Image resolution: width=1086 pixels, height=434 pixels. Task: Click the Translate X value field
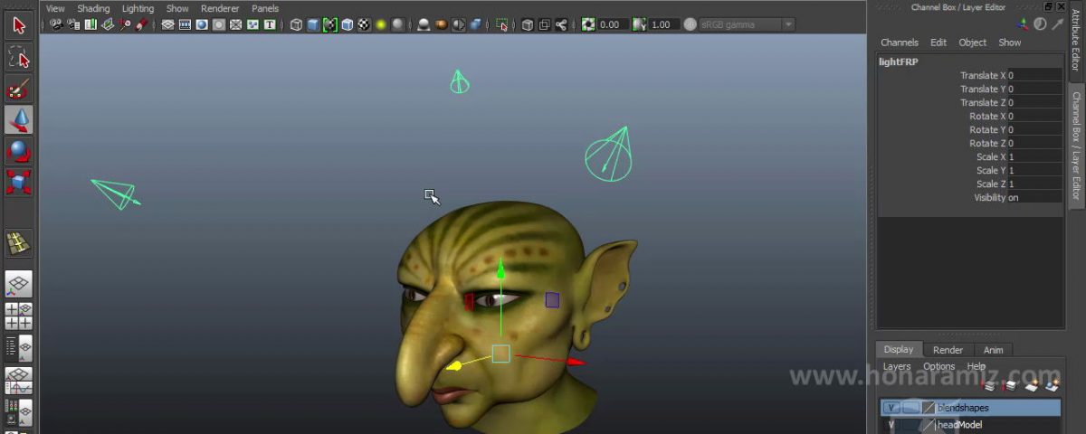coord(1034,76)
